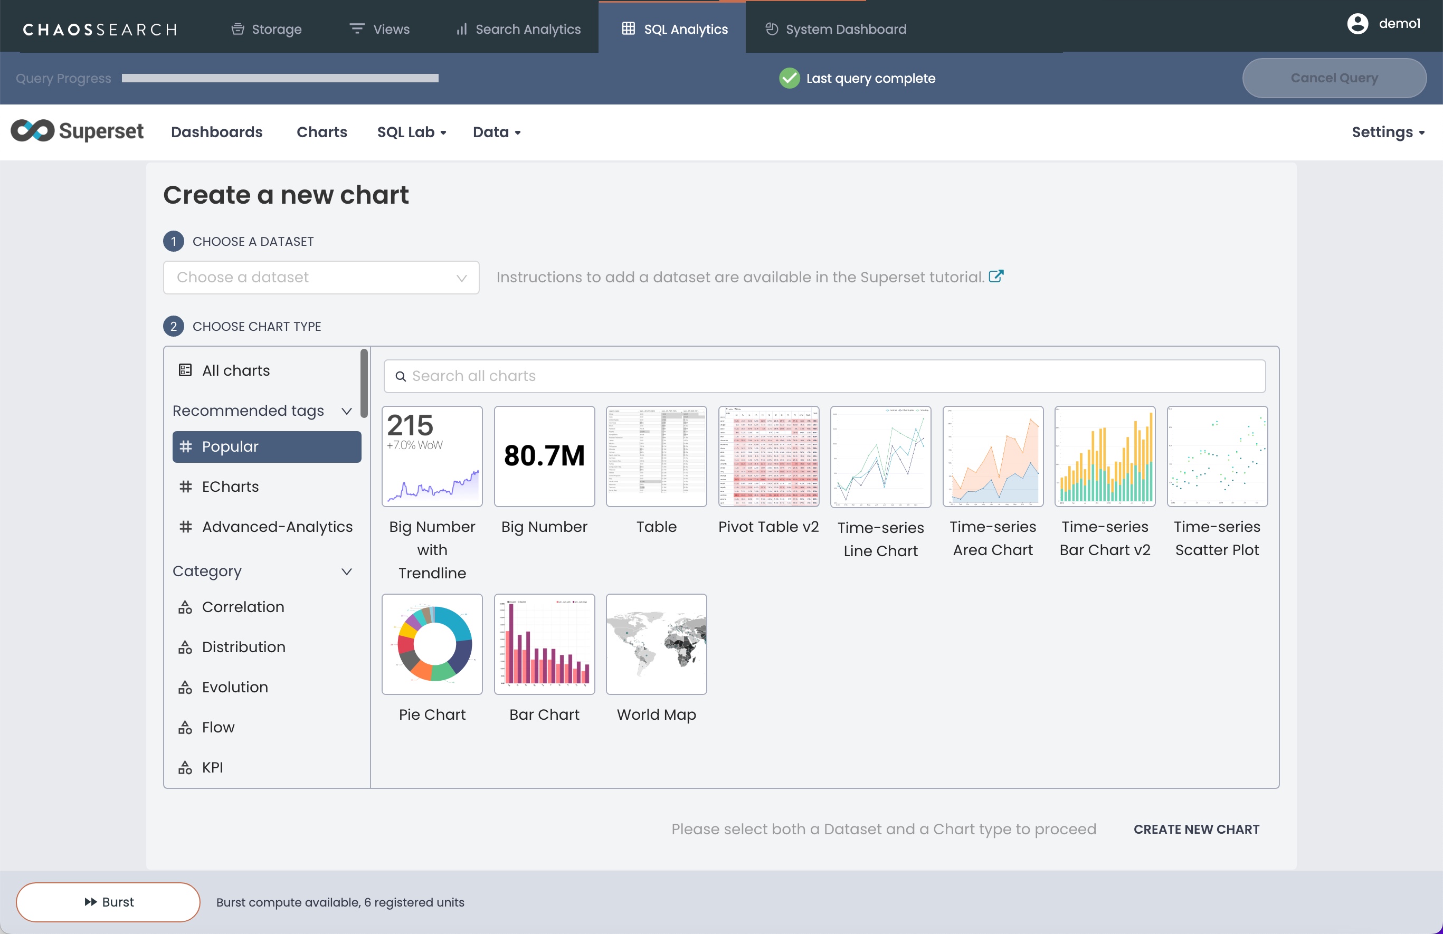Viewport: 1443px width, 934px height.
Task: Click the Superset infinity logo icon
Action: click(33, 131)
